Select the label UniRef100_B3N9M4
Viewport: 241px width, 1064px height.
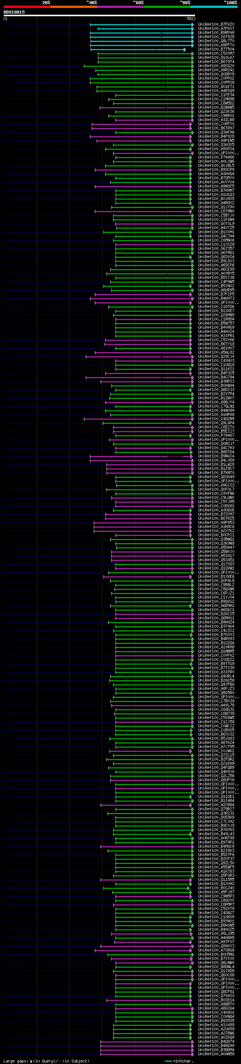click(216, 1050)
